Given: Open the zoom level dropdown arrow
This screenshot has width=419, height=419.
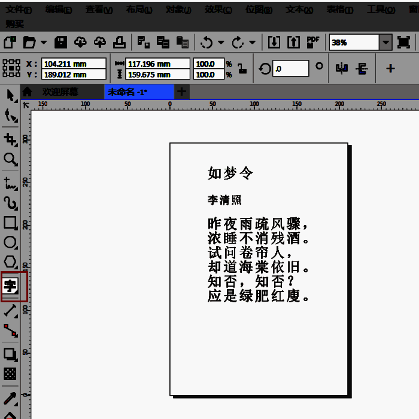Looking at the screenshot, I should click(386, 42).
